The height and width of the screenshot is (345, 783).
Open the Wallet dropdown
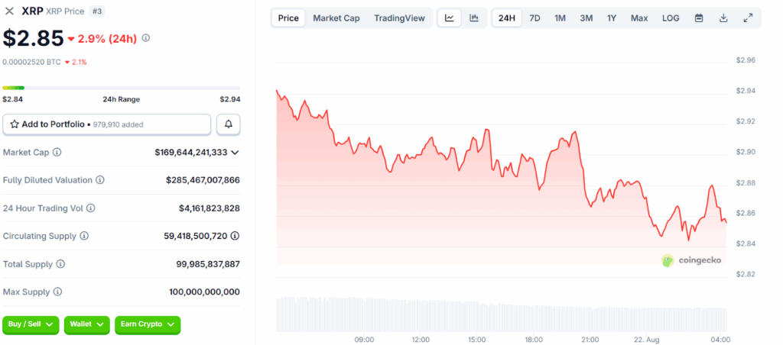[87, 324]
